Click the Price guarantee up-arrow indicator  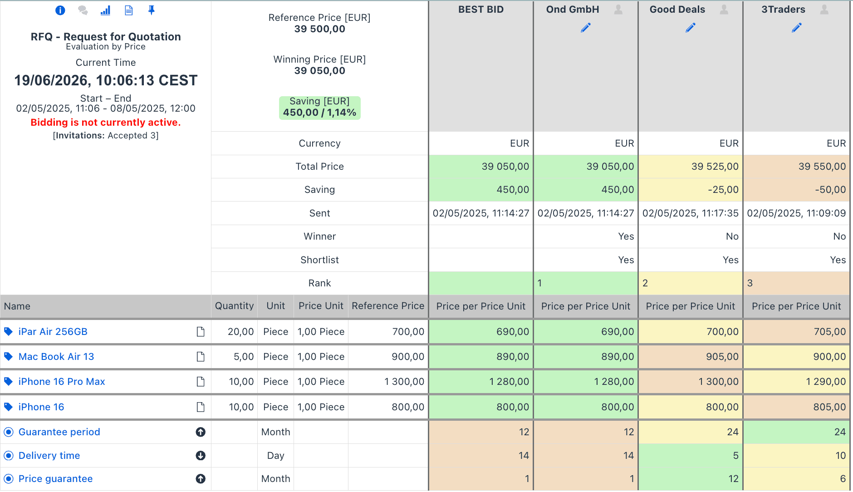(201, 479)
